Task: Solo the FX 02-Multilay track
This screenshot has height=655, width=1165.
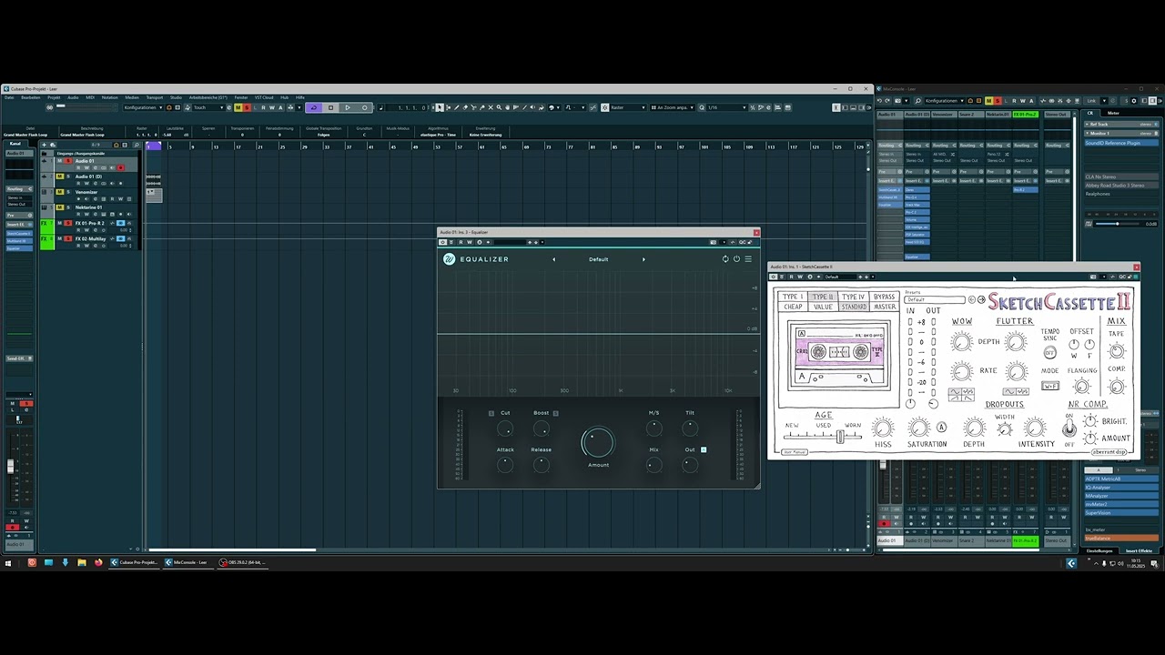Action: [x=67, y=238]
